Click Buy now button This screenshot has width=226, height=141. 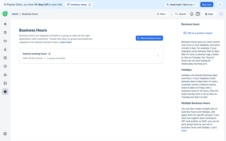coord(207,5)
